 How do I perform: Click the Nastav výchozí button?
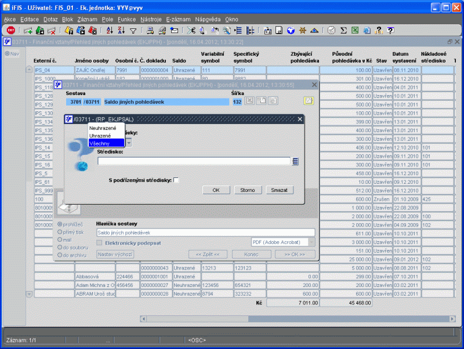[x=115, y=255]
